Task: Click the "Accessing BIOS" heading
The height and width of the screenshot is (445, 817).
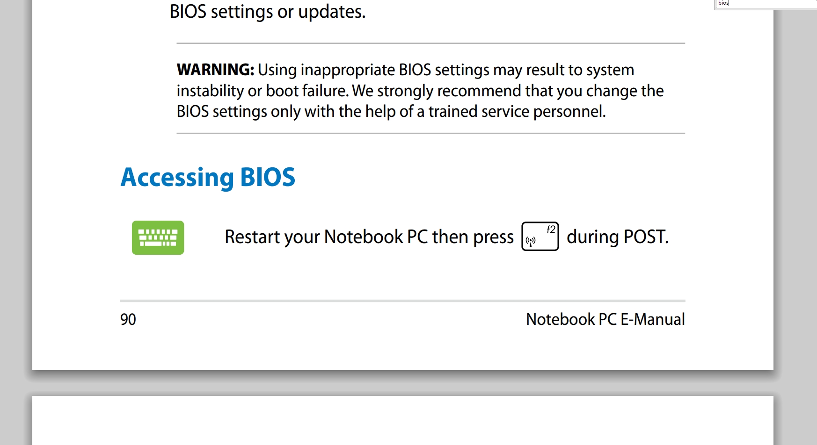Action: pos(208,177)
